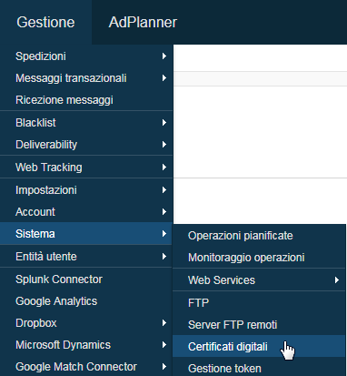Choose Splunk Connector entry
Image resolution: width=347 pixels, height=376 pixels.
pyautogui.click(x=86, y=279)
